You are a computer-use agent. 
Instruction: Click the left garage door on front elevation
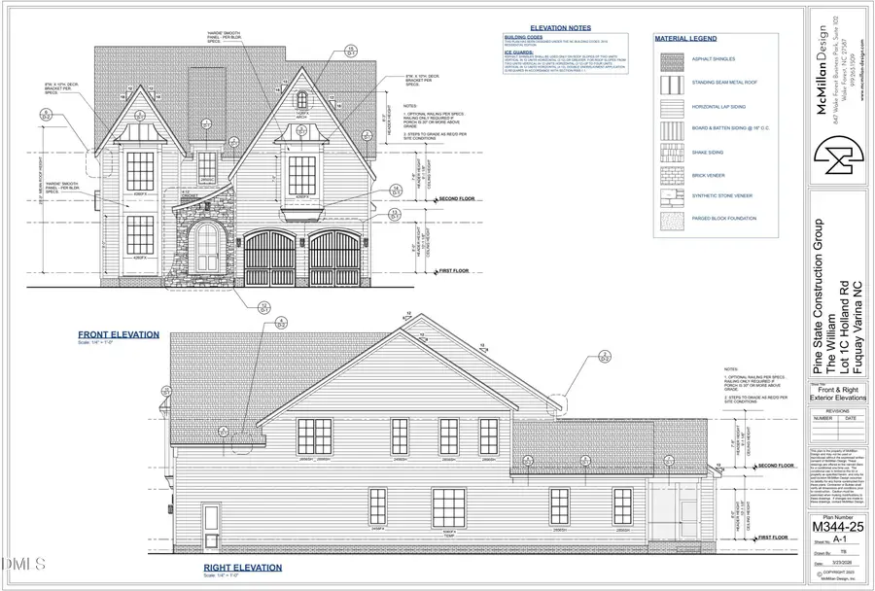[x=270, y=259]
